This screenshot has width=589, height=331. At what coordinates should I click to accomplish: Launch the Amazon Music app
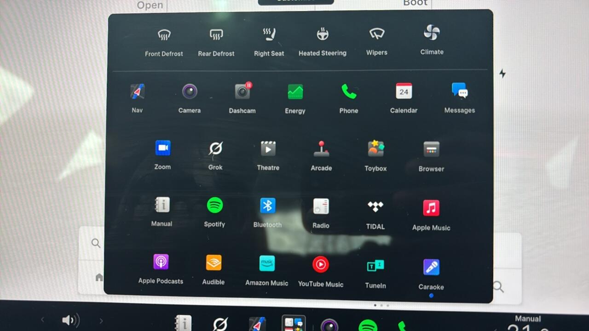point(267,271)
